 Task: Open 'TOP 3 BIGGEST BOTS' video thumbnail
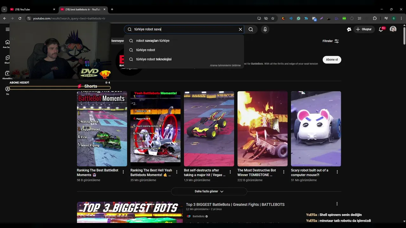click(130, 212)
